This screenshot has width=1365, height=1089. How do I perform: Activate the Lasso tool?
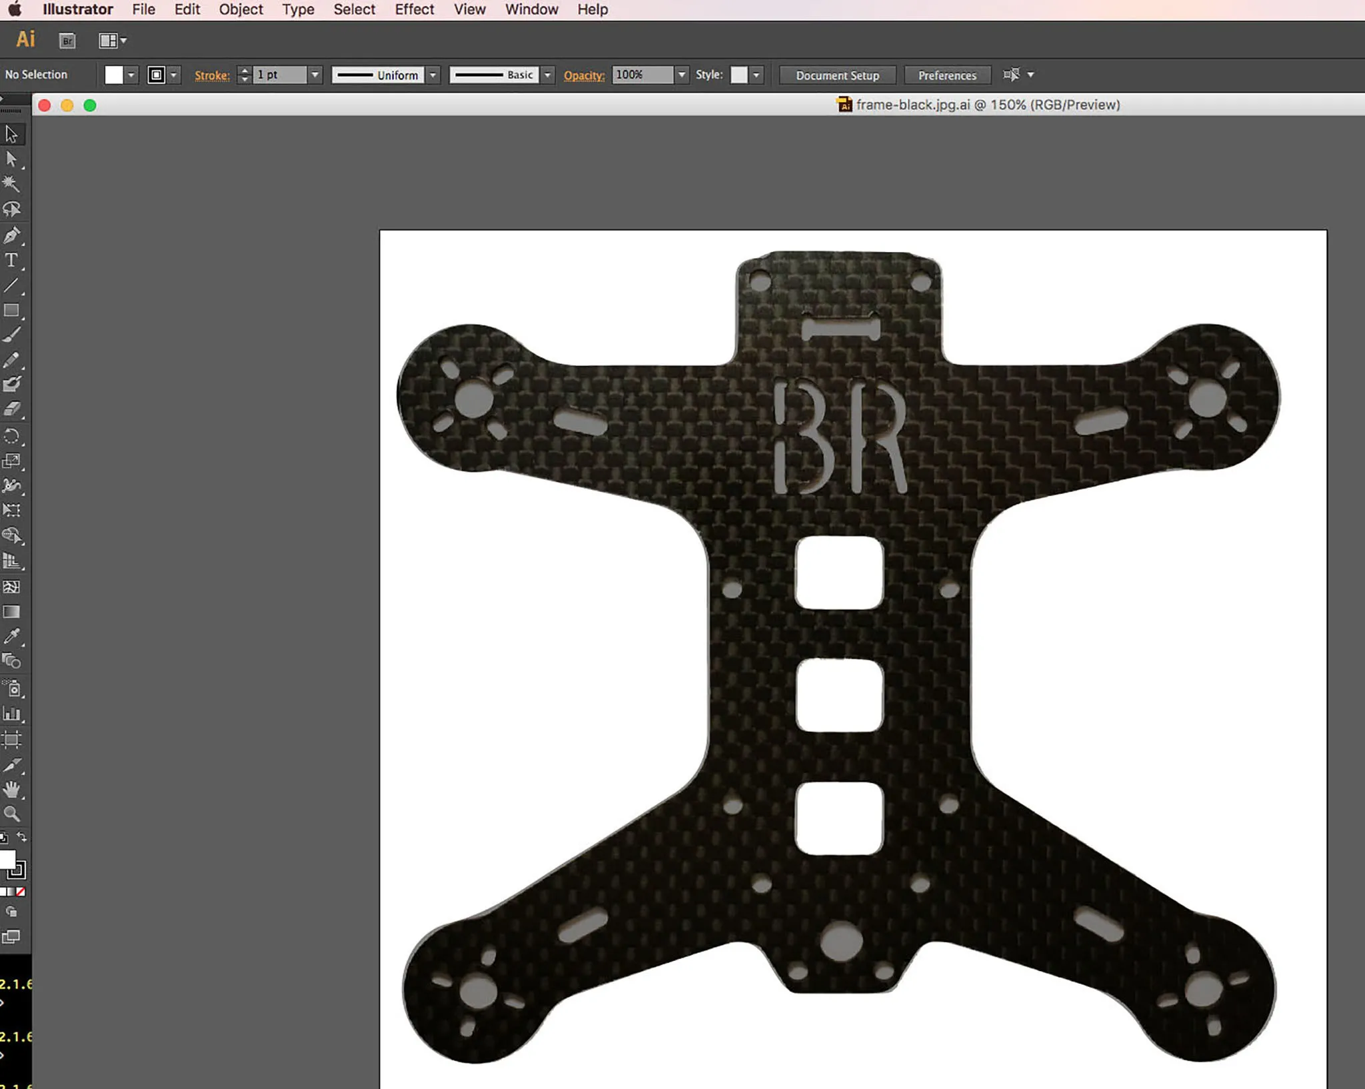[x=11, y=209]
